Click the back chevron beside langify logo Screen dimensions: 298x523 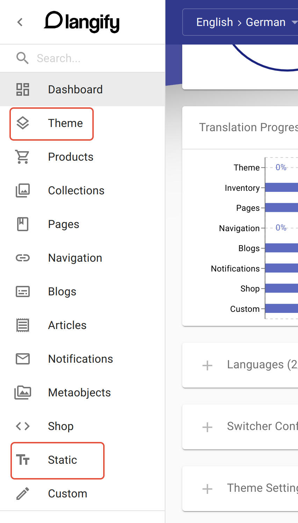click(20, 22)
